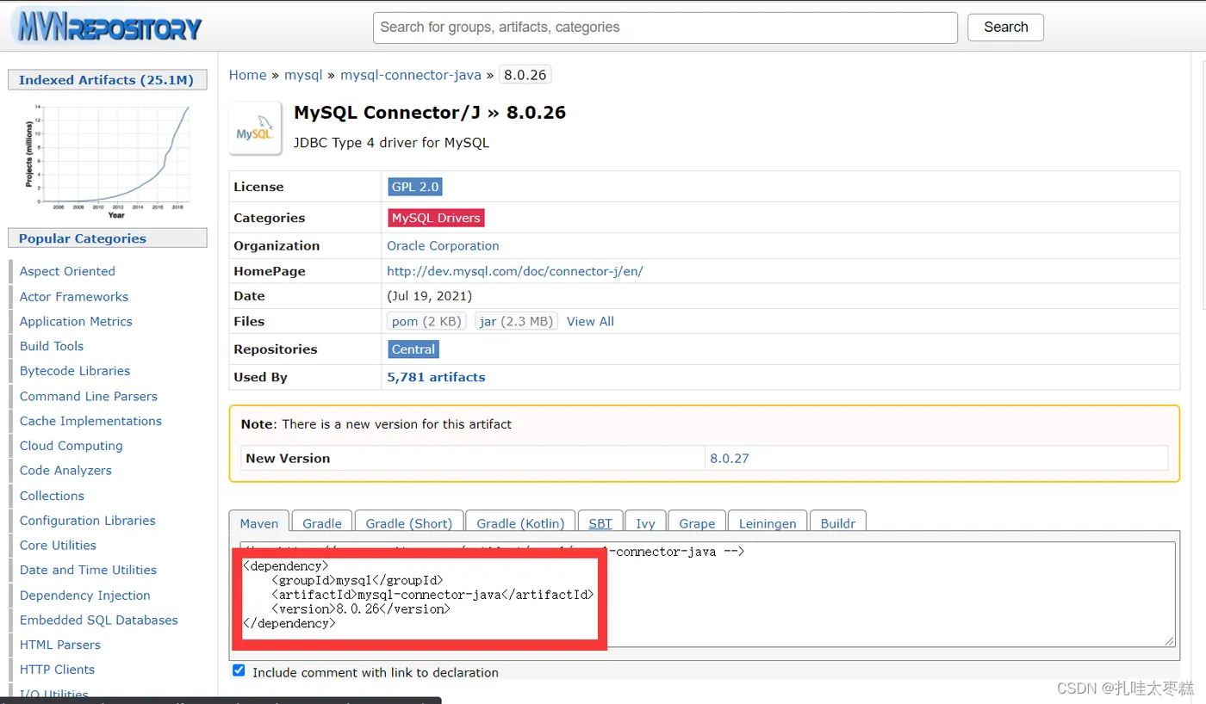
Task: Open HTTP Clients category
Action: click(x=57, y=670)
